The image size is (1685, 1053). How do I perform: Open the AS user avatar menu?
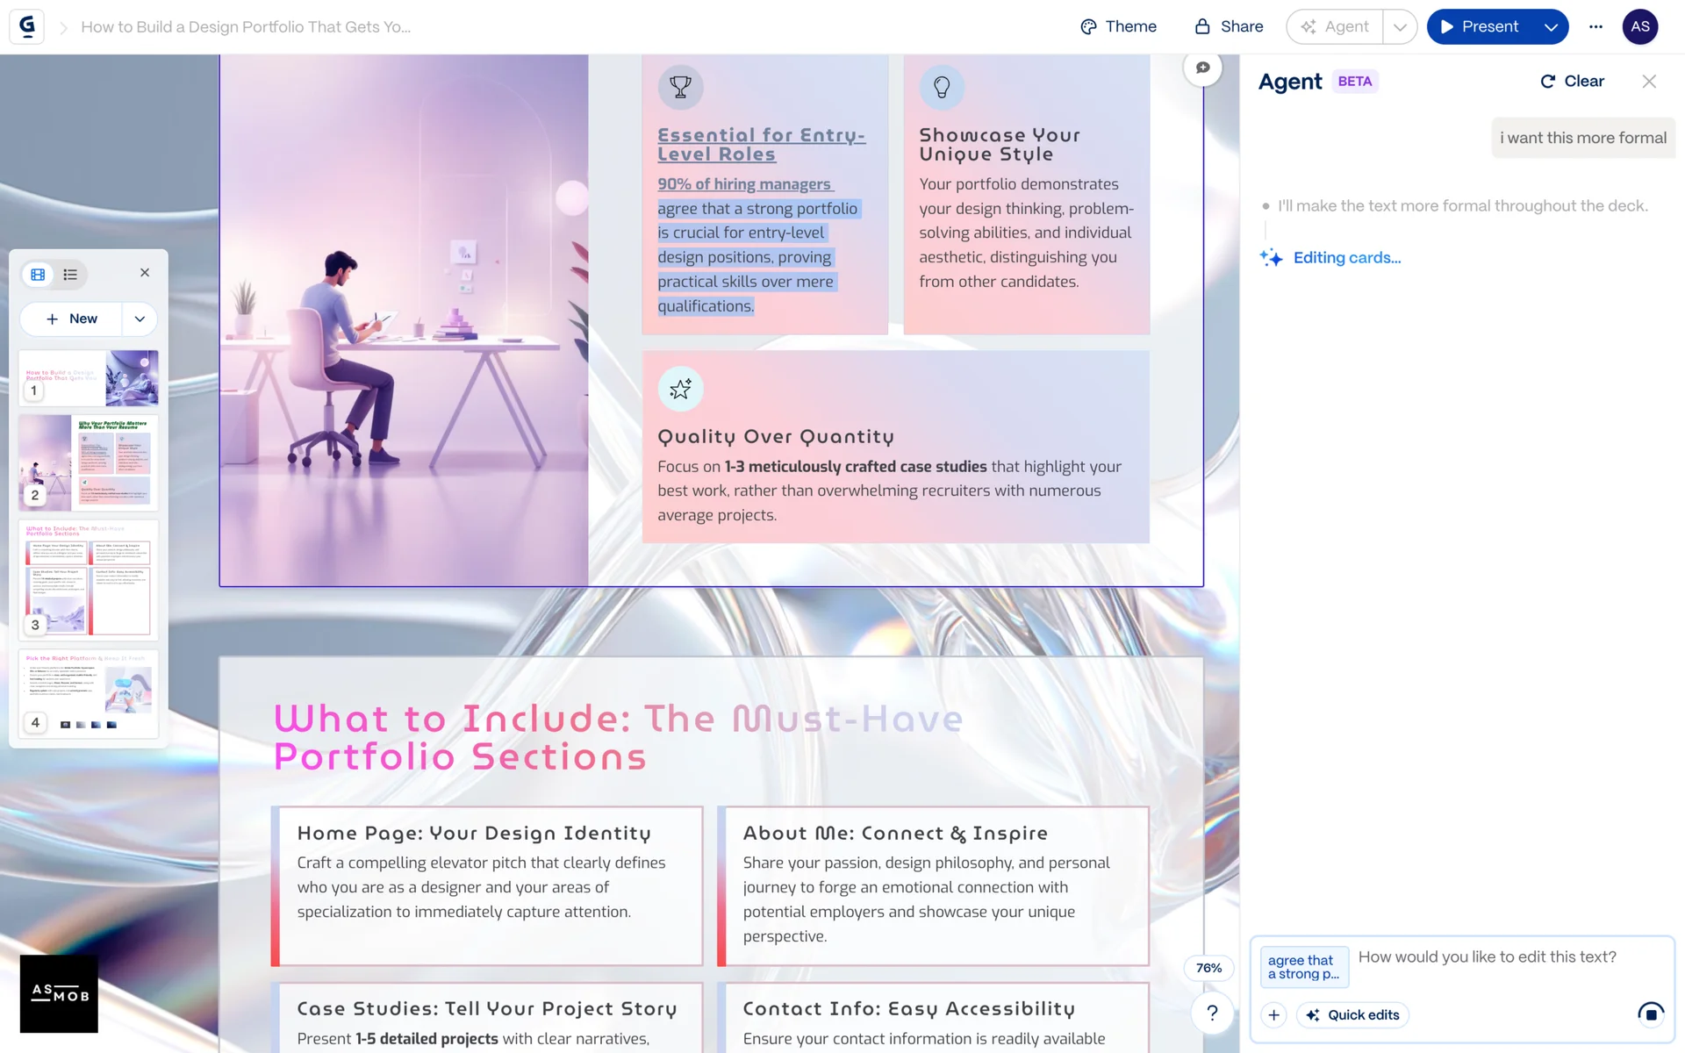coord(1639,26)
